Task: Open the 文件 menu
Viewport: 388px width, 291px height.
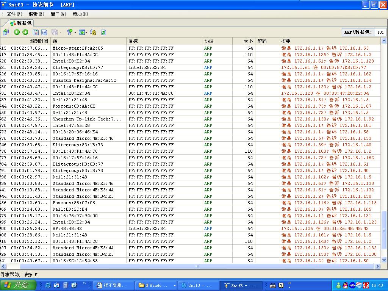Action: coord(14,14)
